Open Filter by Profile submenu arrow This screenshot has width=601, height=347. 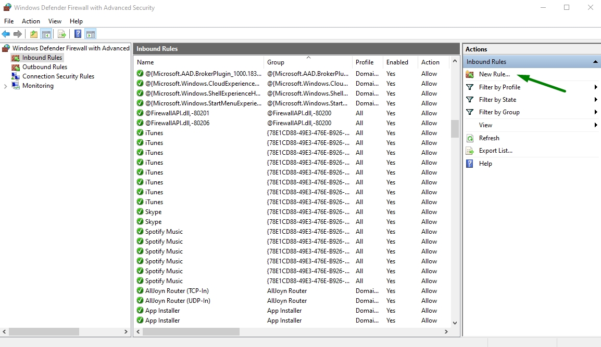tap(596, 87)
